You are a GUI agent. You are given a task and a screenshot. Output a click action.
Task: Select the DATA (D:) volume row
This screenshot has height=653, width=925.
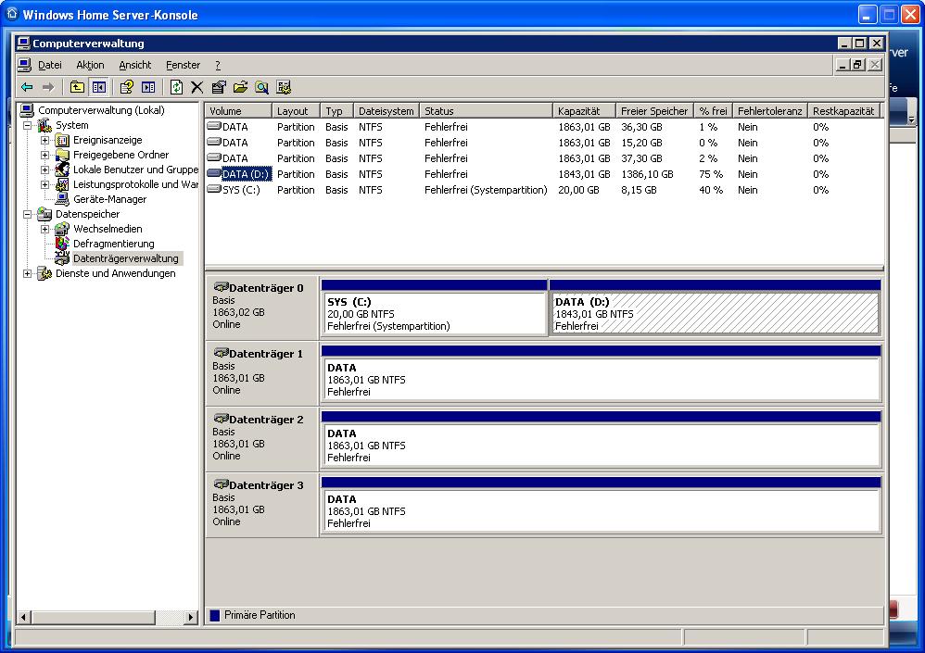[x=544, y=174]
